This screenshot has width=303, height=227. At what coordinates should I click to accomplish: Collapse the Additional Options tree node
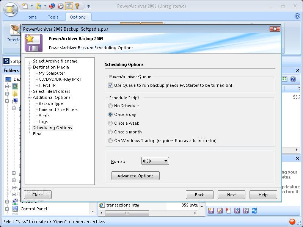[29, 97]
